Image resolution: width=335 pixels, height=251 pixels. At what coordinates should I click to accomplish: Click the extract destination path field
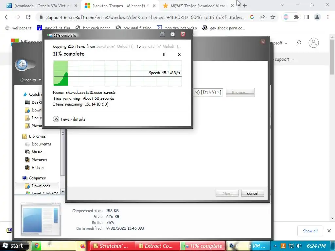pyautogui.click(x=208, y=92)
